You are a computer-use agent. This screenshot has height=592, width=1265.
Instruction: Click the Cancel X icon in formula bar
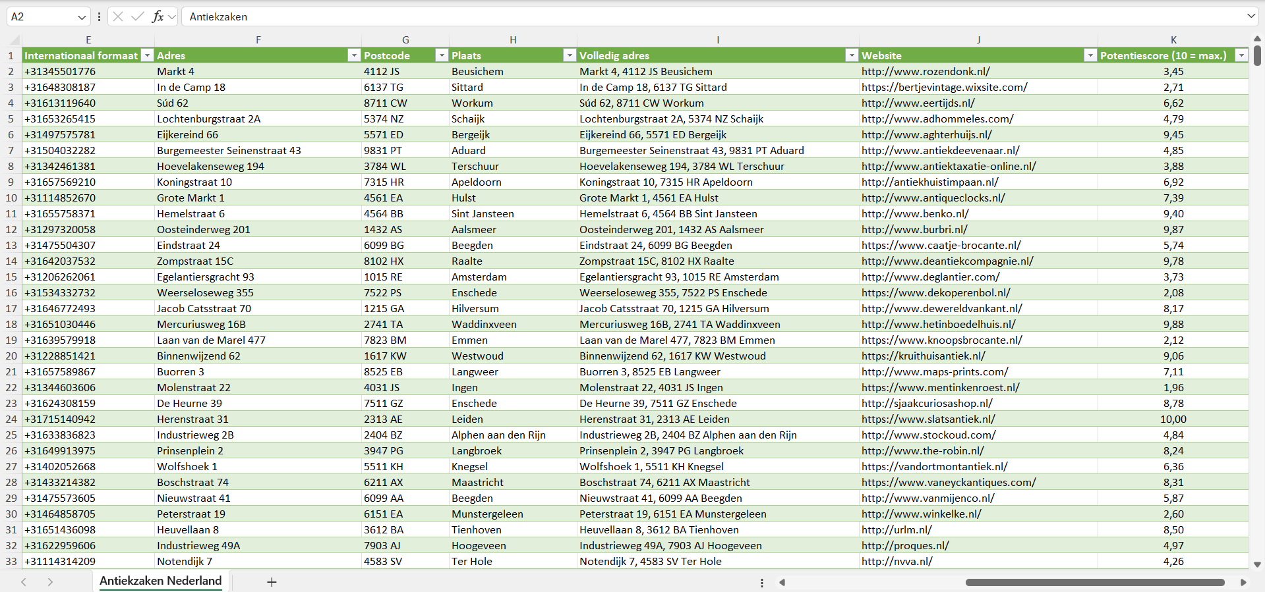(118, 16)
